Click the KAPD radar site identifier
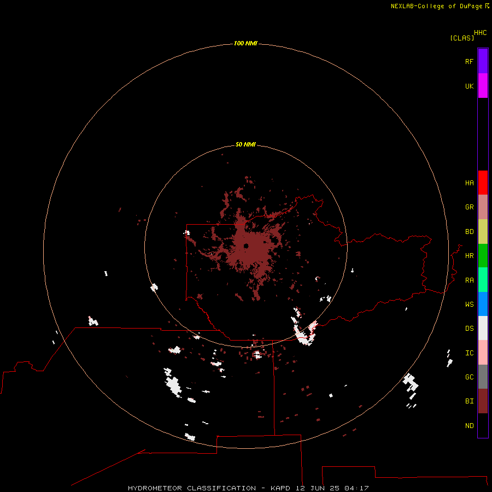 pyautogui.click(x=280, y=488)
